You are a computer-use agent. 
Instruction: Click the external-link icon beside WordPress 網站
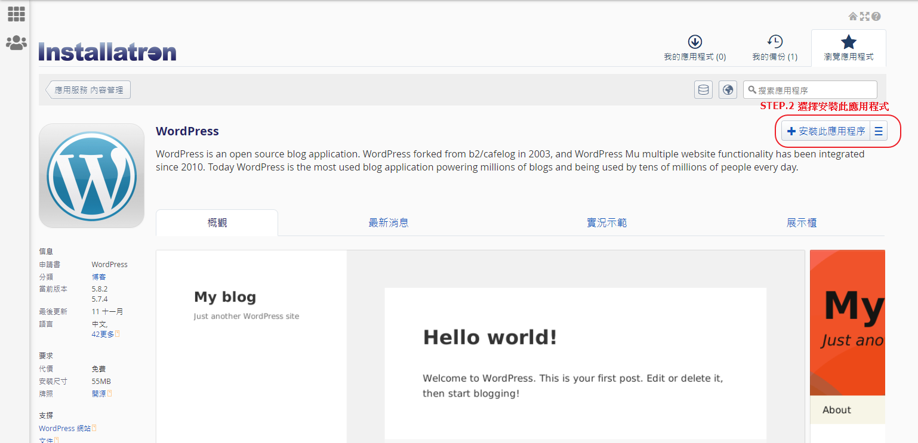coord(94,428)
